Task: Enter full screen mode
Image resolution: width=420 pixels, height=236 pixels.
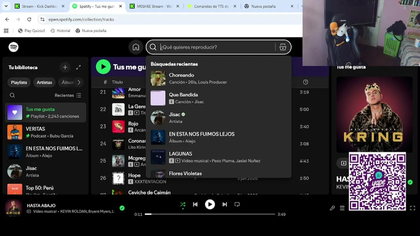Action: tap(413, 208)
